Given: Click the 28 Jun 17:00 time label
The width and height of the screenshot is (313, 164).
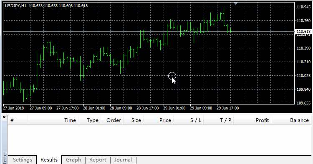Looking at the screenshot, I should pos(147,108).
